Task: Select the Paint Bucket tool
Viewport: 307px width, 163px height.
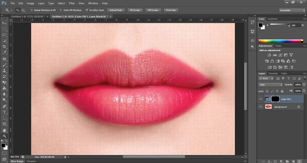Action: (4, 88)
